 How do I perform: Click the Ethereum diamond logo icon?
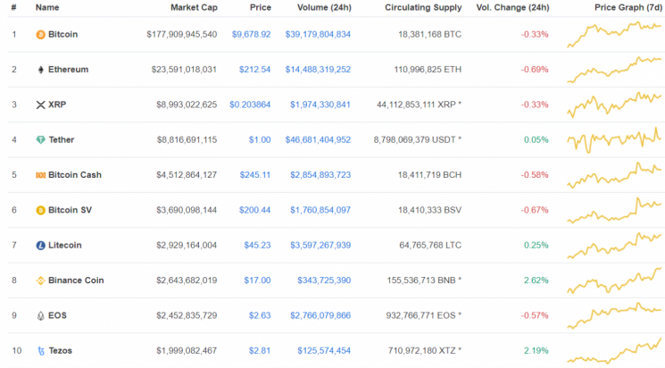[41, 70]
